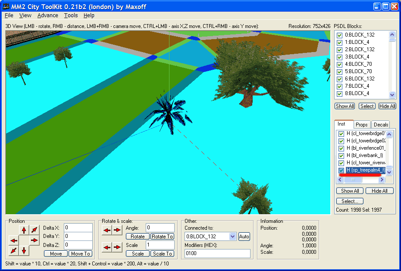
Task: Click the down-left diagonal position arrow
Action: [x=14, y=250]
